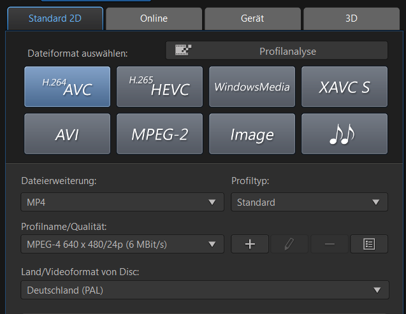Select the Image format tile

[252, 134]
